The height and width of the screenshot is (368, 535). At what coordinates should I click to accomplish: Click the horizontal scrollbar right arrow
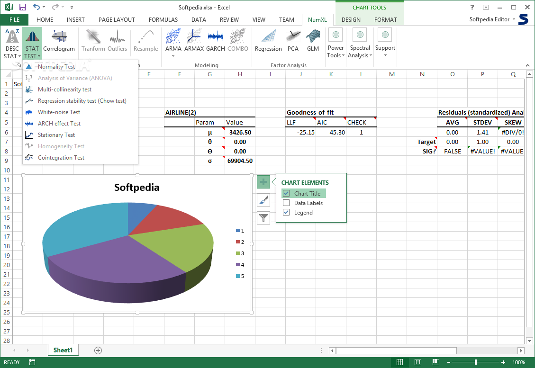(x=521, y=350)
